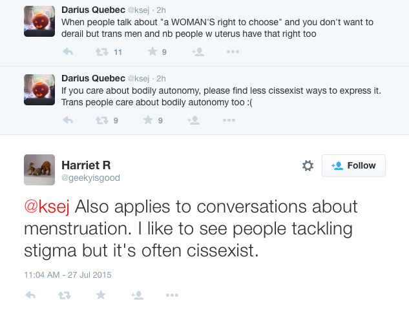Favorite the bodily autonomy tweet
The image size is (409, 321).
pos(149,119)
